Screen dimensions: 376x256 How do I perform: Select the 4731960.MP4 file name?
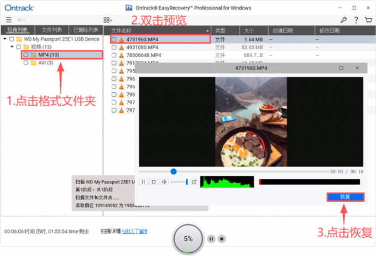point(142,39)
